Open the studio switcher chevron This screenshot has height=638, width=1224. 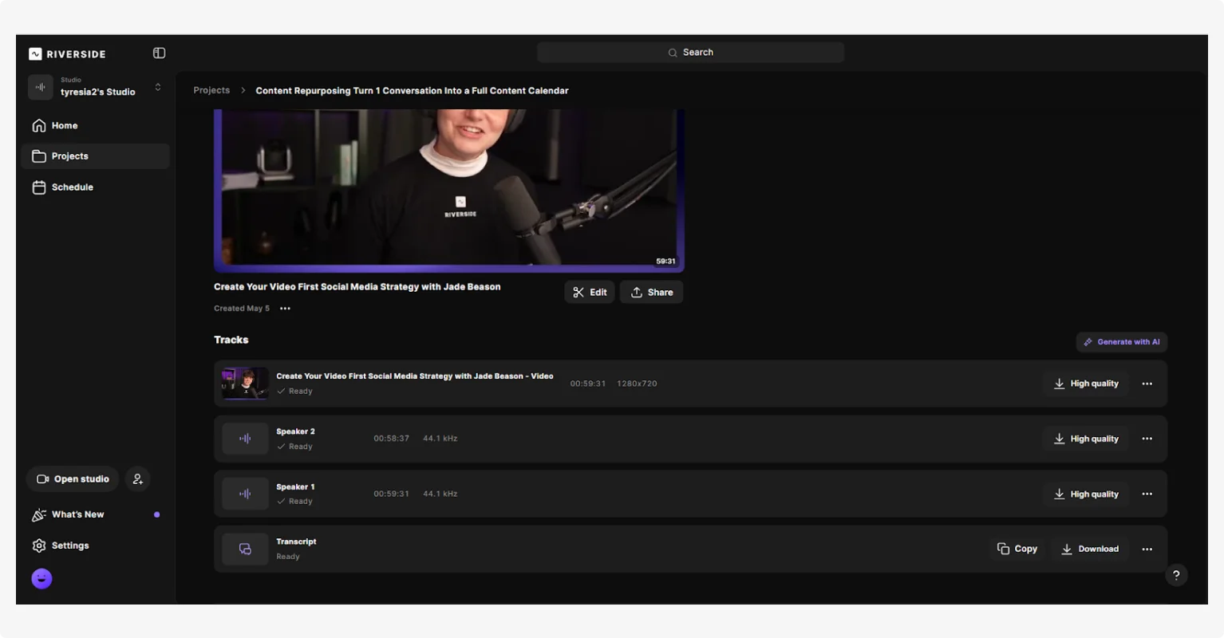158,87
